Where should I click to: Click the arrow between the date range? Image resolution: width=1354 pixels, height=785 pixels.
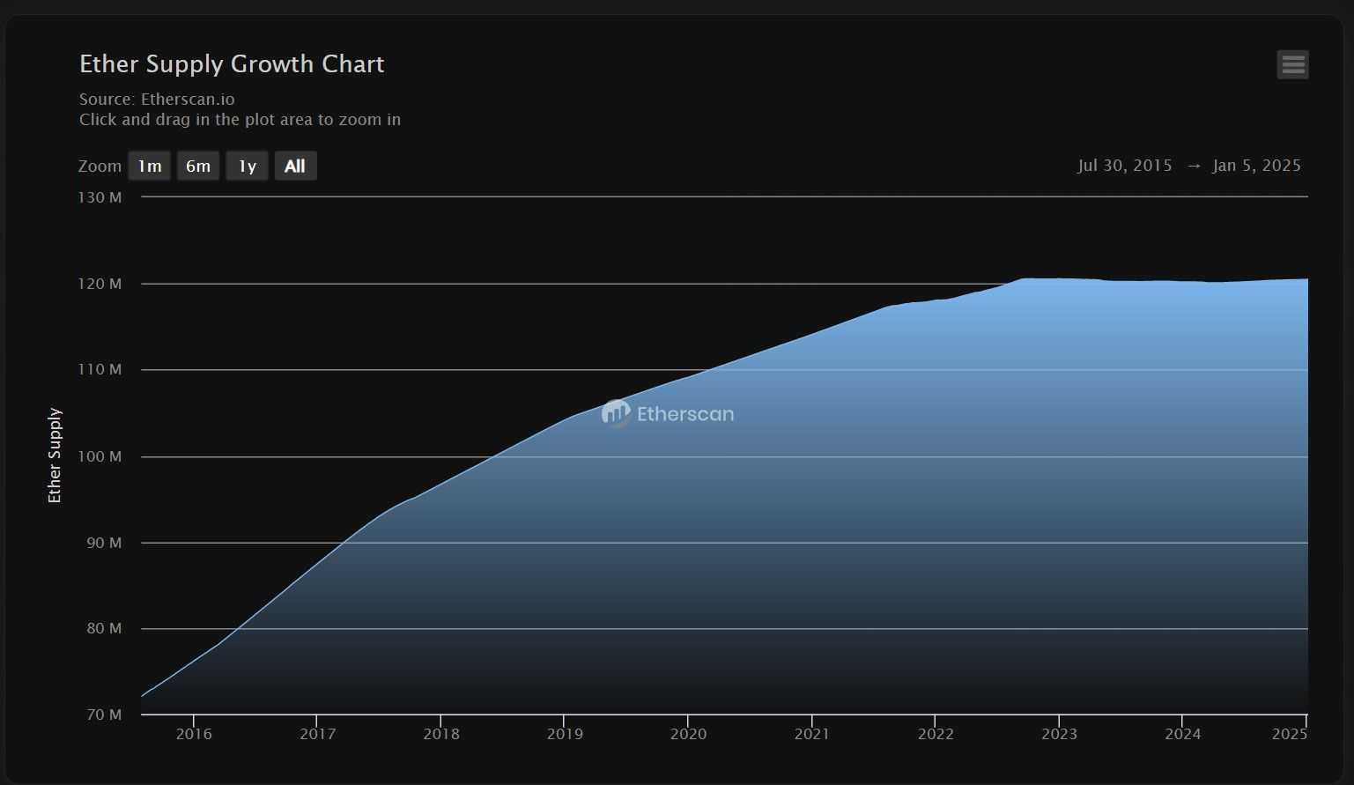(x=1194, y=166)
